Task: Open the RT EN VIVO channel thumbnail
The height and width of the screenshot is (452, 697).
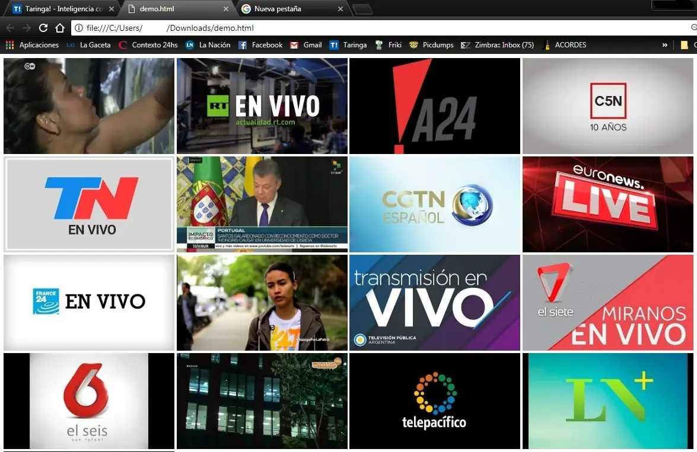Action: 262,106
